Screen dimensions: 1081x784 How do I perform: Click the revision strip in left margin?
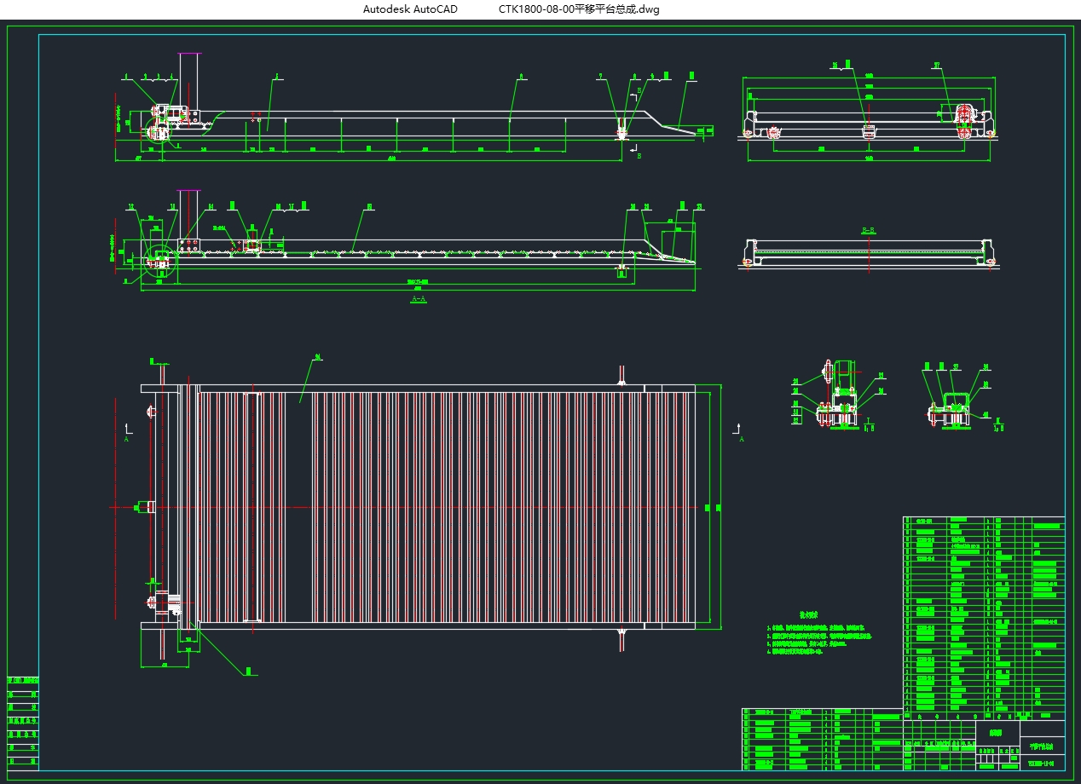[x=23, y=718]
